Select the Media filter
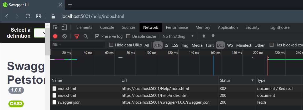 point(197,45)
